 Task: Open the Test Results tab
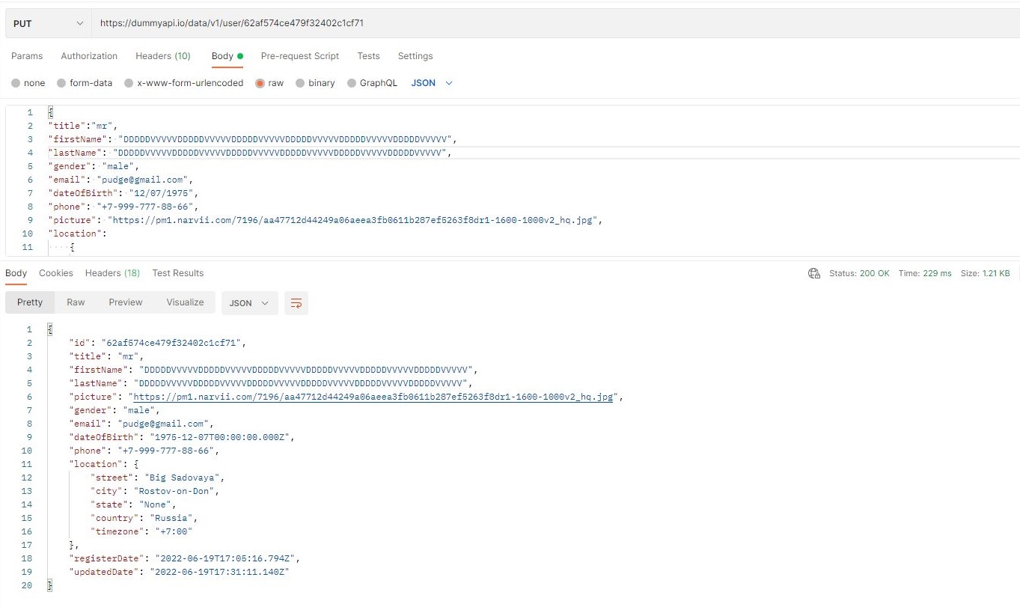pos(177,273)
